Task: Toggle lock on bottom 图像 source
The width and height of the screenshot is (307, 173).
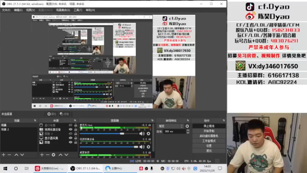Action: pos(76,142)
